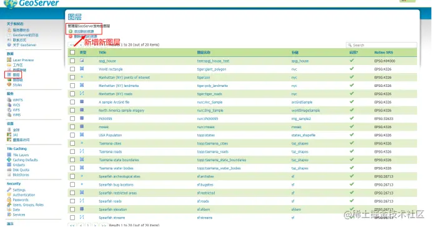Click the Styles icon in the sidebar
The image size is (432, 227).
click(x=9, y=84)
